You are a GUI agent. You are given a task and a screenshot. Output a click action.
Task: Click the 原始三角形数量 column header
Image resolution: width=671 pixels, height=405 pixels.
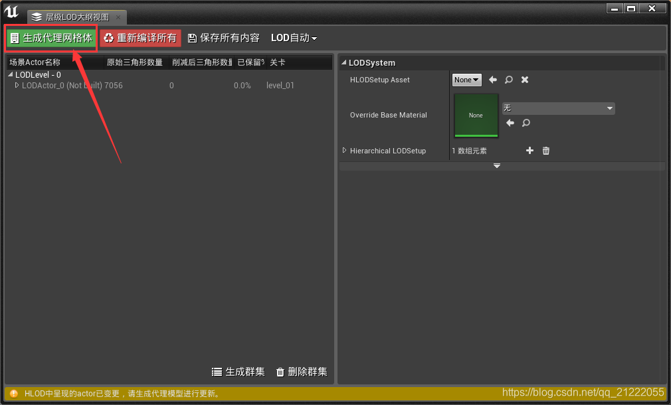click(135, 62)
